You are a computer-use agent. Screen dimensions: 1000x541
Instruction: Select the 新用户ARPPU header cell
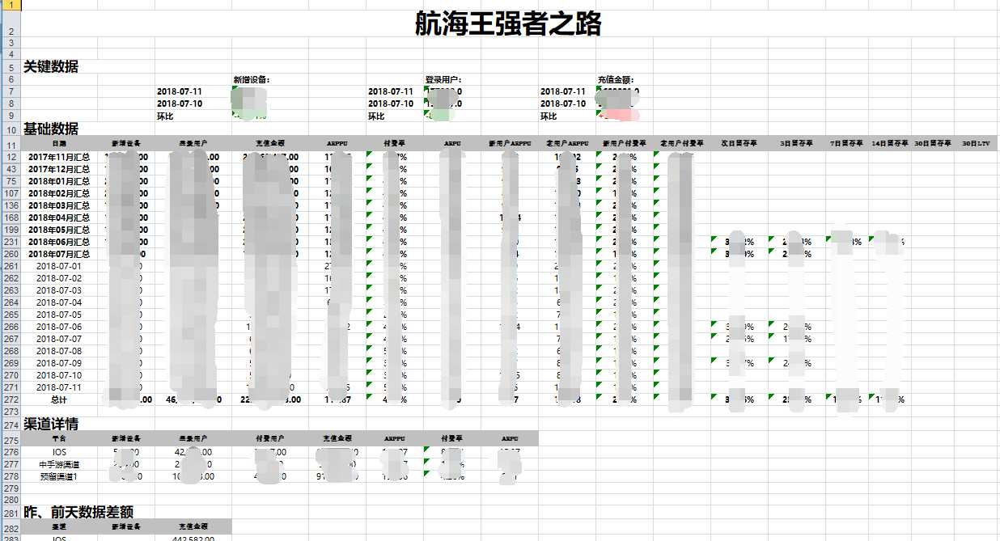[x=509, y=144]
